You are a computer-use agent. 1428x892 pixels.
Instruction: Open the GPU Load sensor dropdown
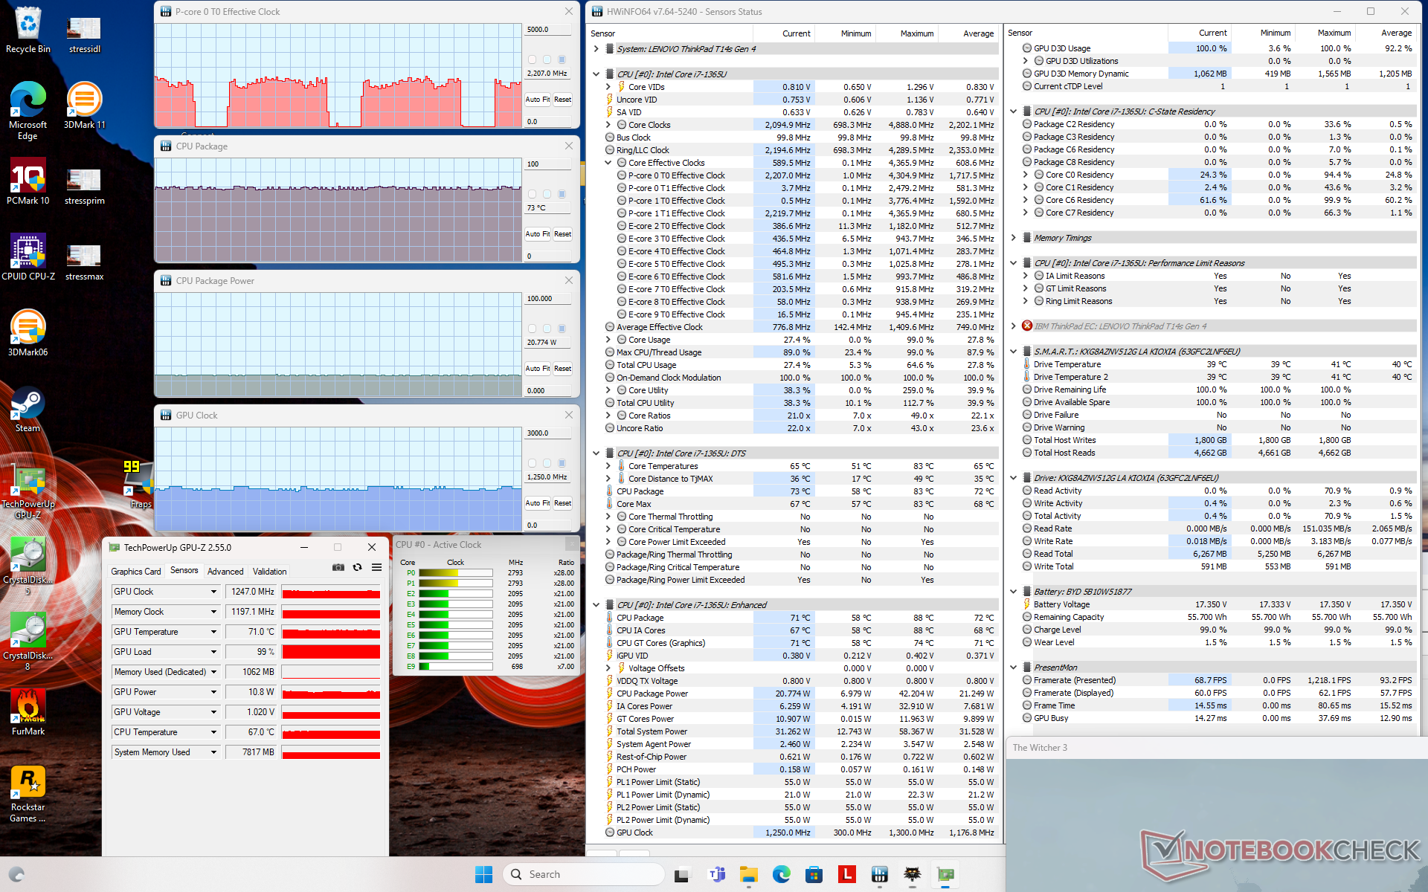[x=213, y=652]
